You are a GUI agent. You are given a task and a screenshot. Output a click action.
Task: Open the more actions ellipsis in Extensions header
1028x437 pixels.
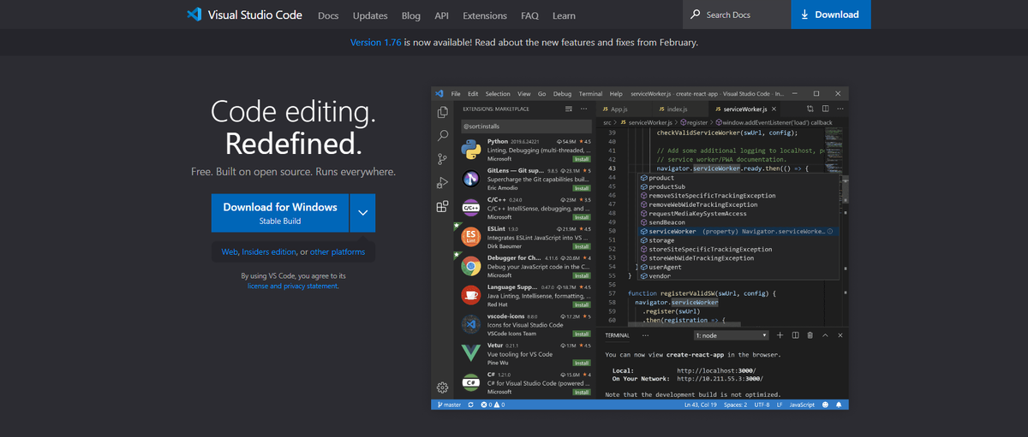584,109
